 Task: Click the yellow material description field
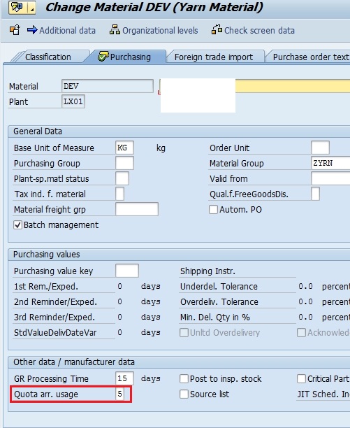293,86
